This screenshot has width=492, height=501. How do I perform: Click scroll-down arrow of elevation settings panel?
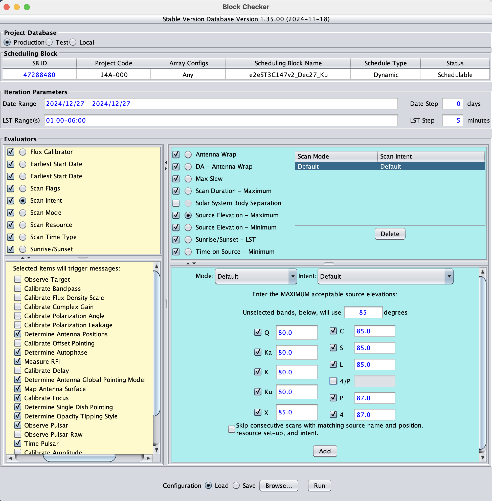click(x=482, y=458)
